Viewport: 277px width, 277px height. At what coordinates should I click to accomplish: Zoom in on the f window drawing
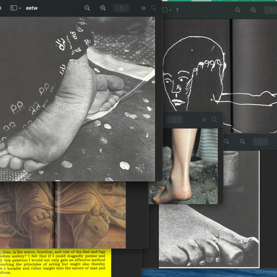pyautogui.click(x=253, y=10)
